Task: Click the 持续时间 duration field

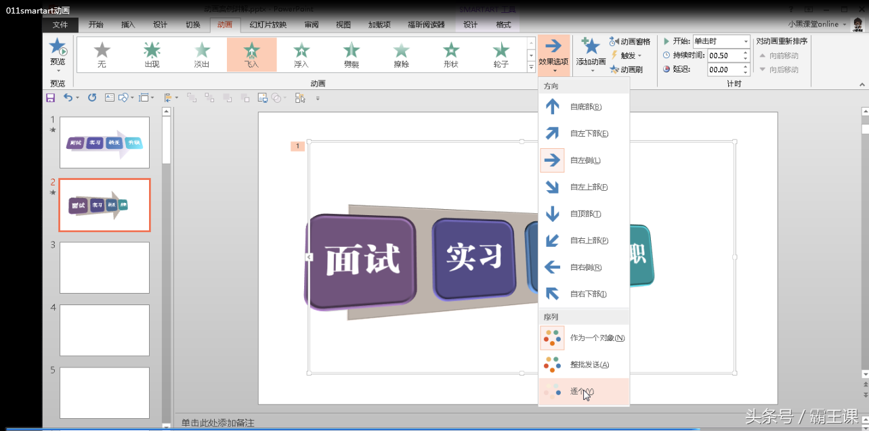Action: (x=725, y=55)
